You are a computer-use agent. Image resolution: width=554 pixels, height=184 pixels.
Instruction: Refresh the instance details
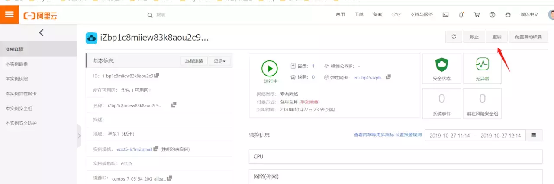454,37
